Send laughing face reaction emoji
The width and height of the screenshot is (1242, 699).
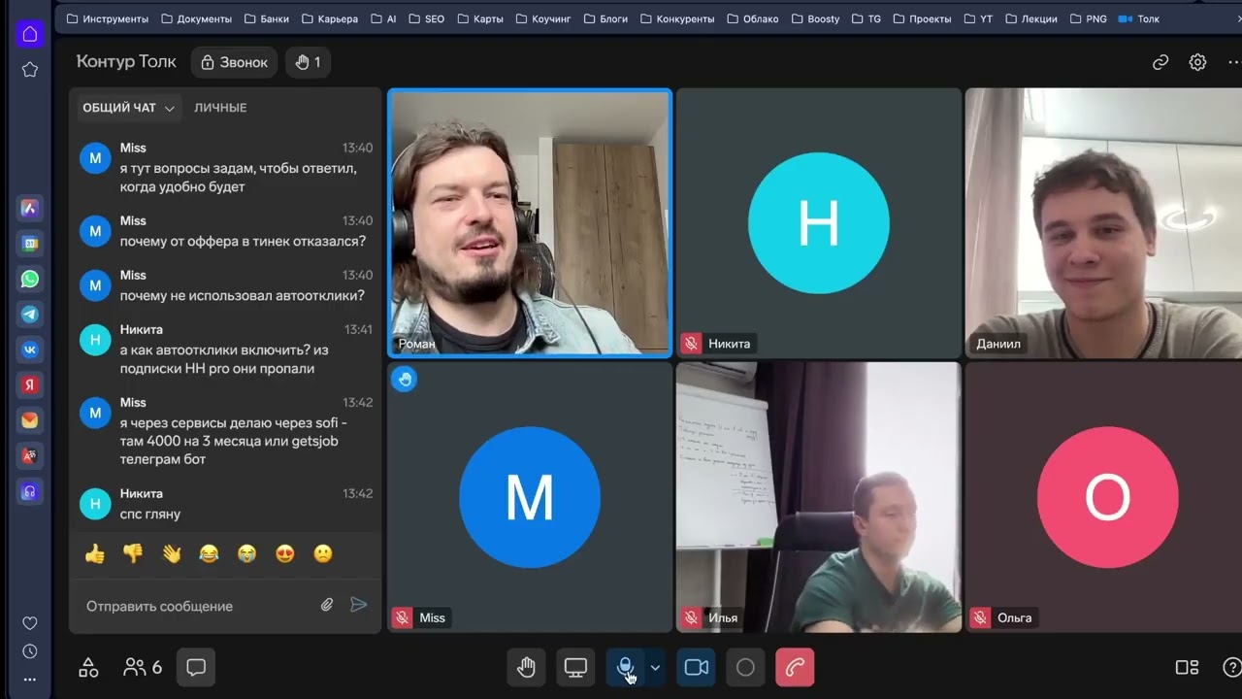[209, 553]
